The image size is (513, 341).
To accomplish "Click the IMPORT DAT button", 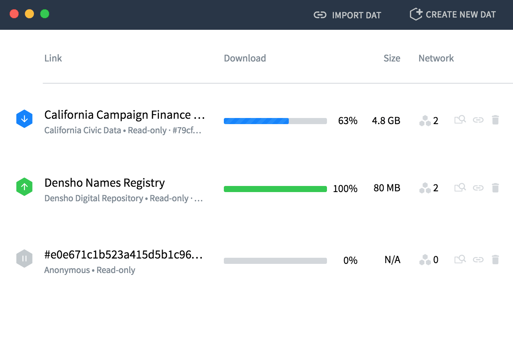I will click(x=347, y=15).
